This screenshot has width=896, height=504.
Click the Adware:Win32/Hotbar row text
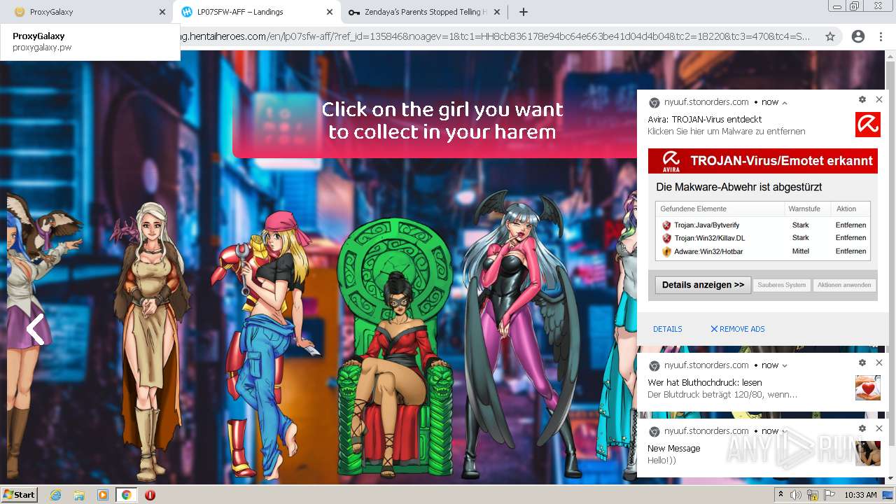(708, 251)
